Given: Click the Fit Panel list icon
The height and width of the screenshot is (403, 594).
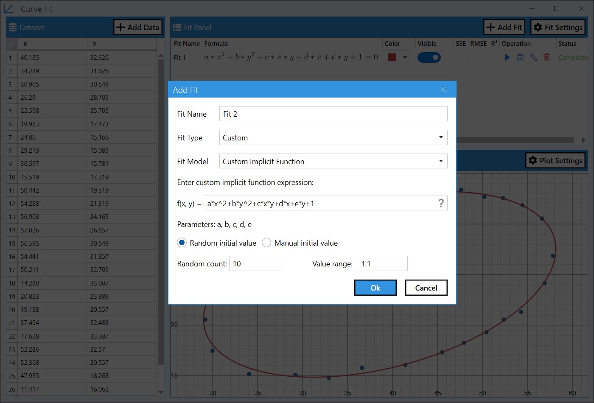Looking at the screenshot, I should (x=177, y=28).
